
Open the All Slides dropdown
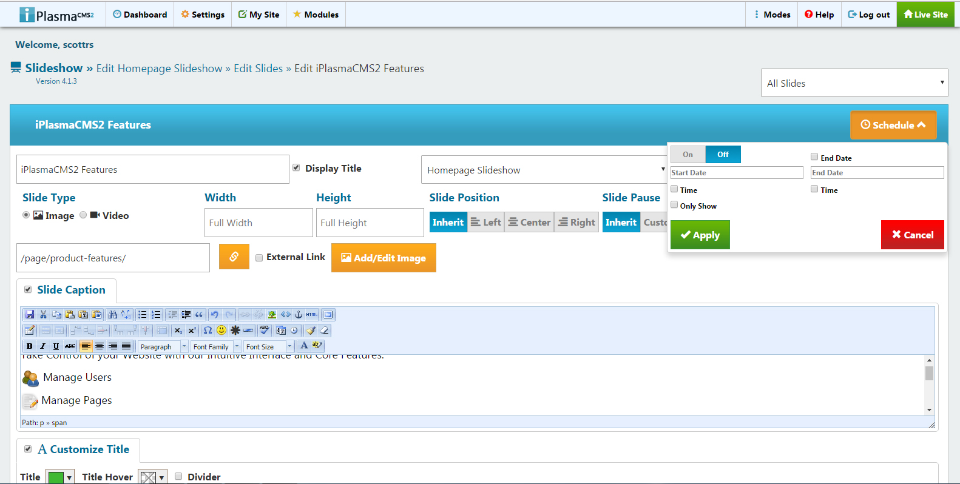coord(854,83)
